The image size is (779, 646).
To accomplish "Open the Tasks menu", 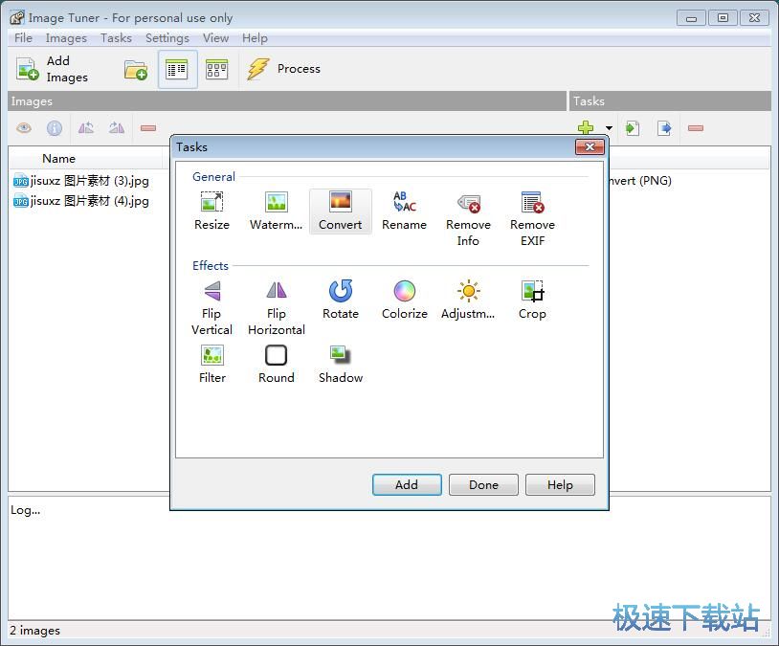I will click(x=116, y=37).
